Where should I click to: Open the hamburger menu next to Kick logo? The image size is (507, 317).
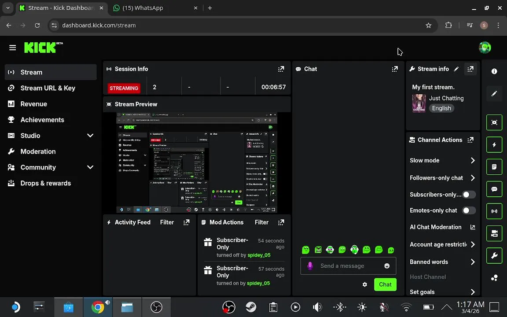(13, 48)
